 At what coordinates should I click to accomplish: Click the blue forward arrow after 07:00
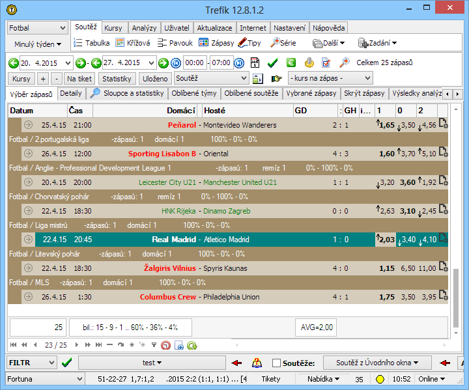tap(239, 63)
